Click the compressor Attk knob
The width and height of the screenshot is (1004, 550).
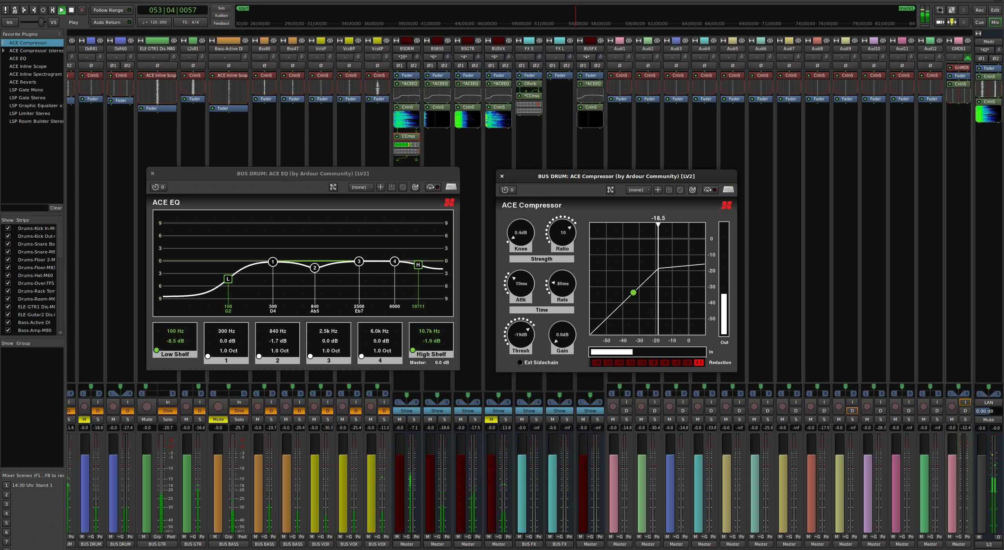click(521, 283)
